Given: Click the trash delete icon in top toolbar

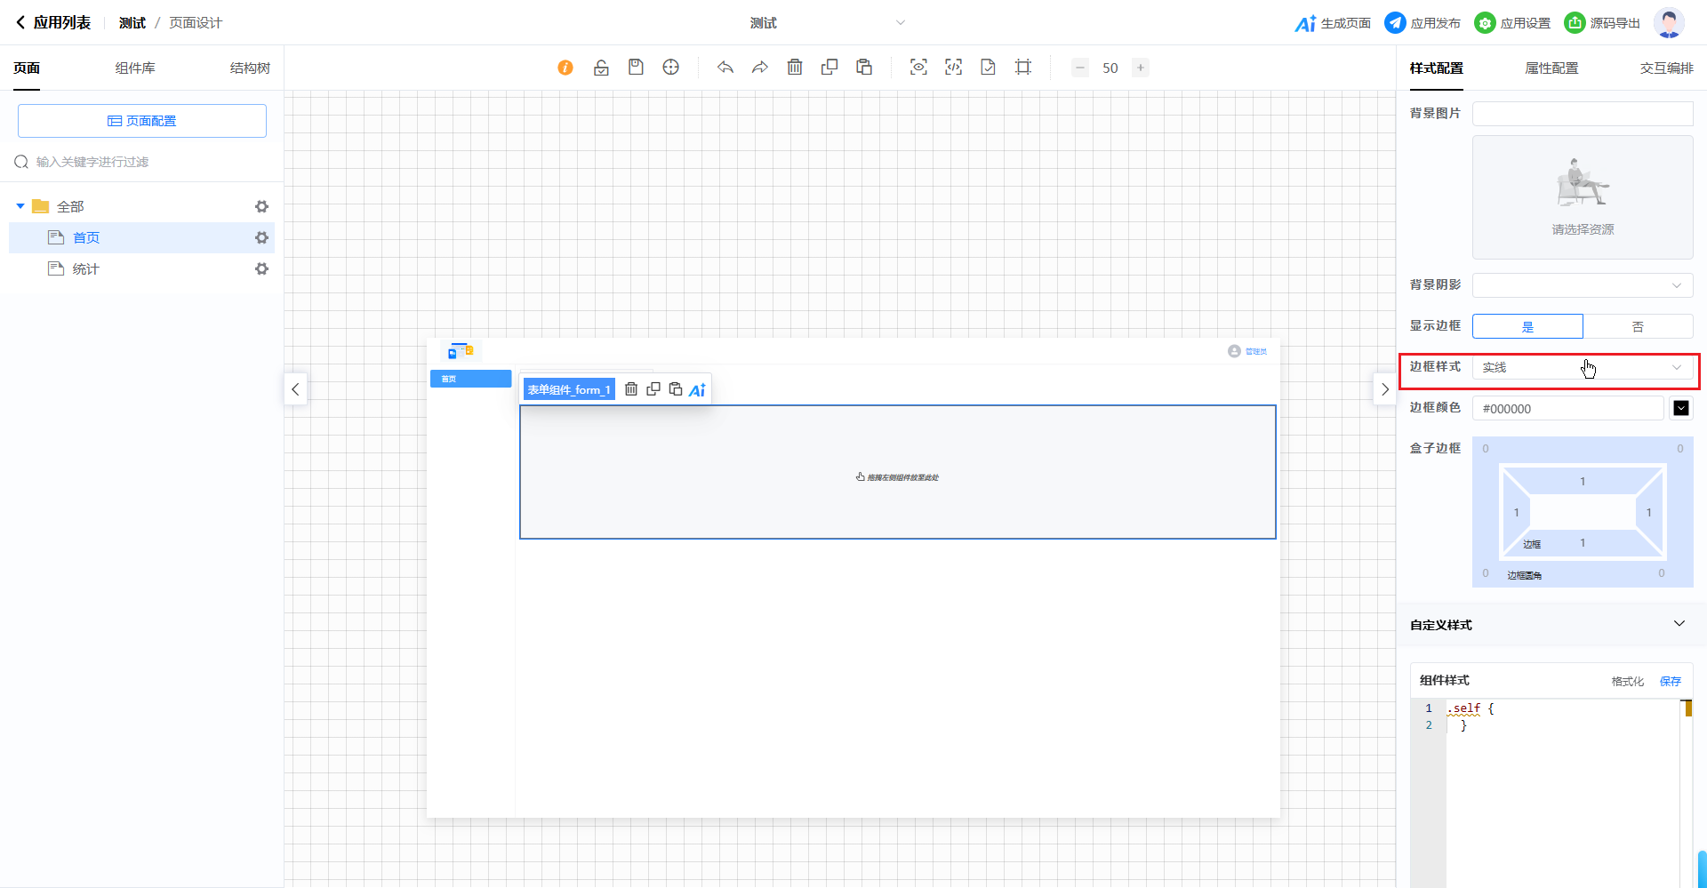Looking at the screenshot, I should [795, 68].
